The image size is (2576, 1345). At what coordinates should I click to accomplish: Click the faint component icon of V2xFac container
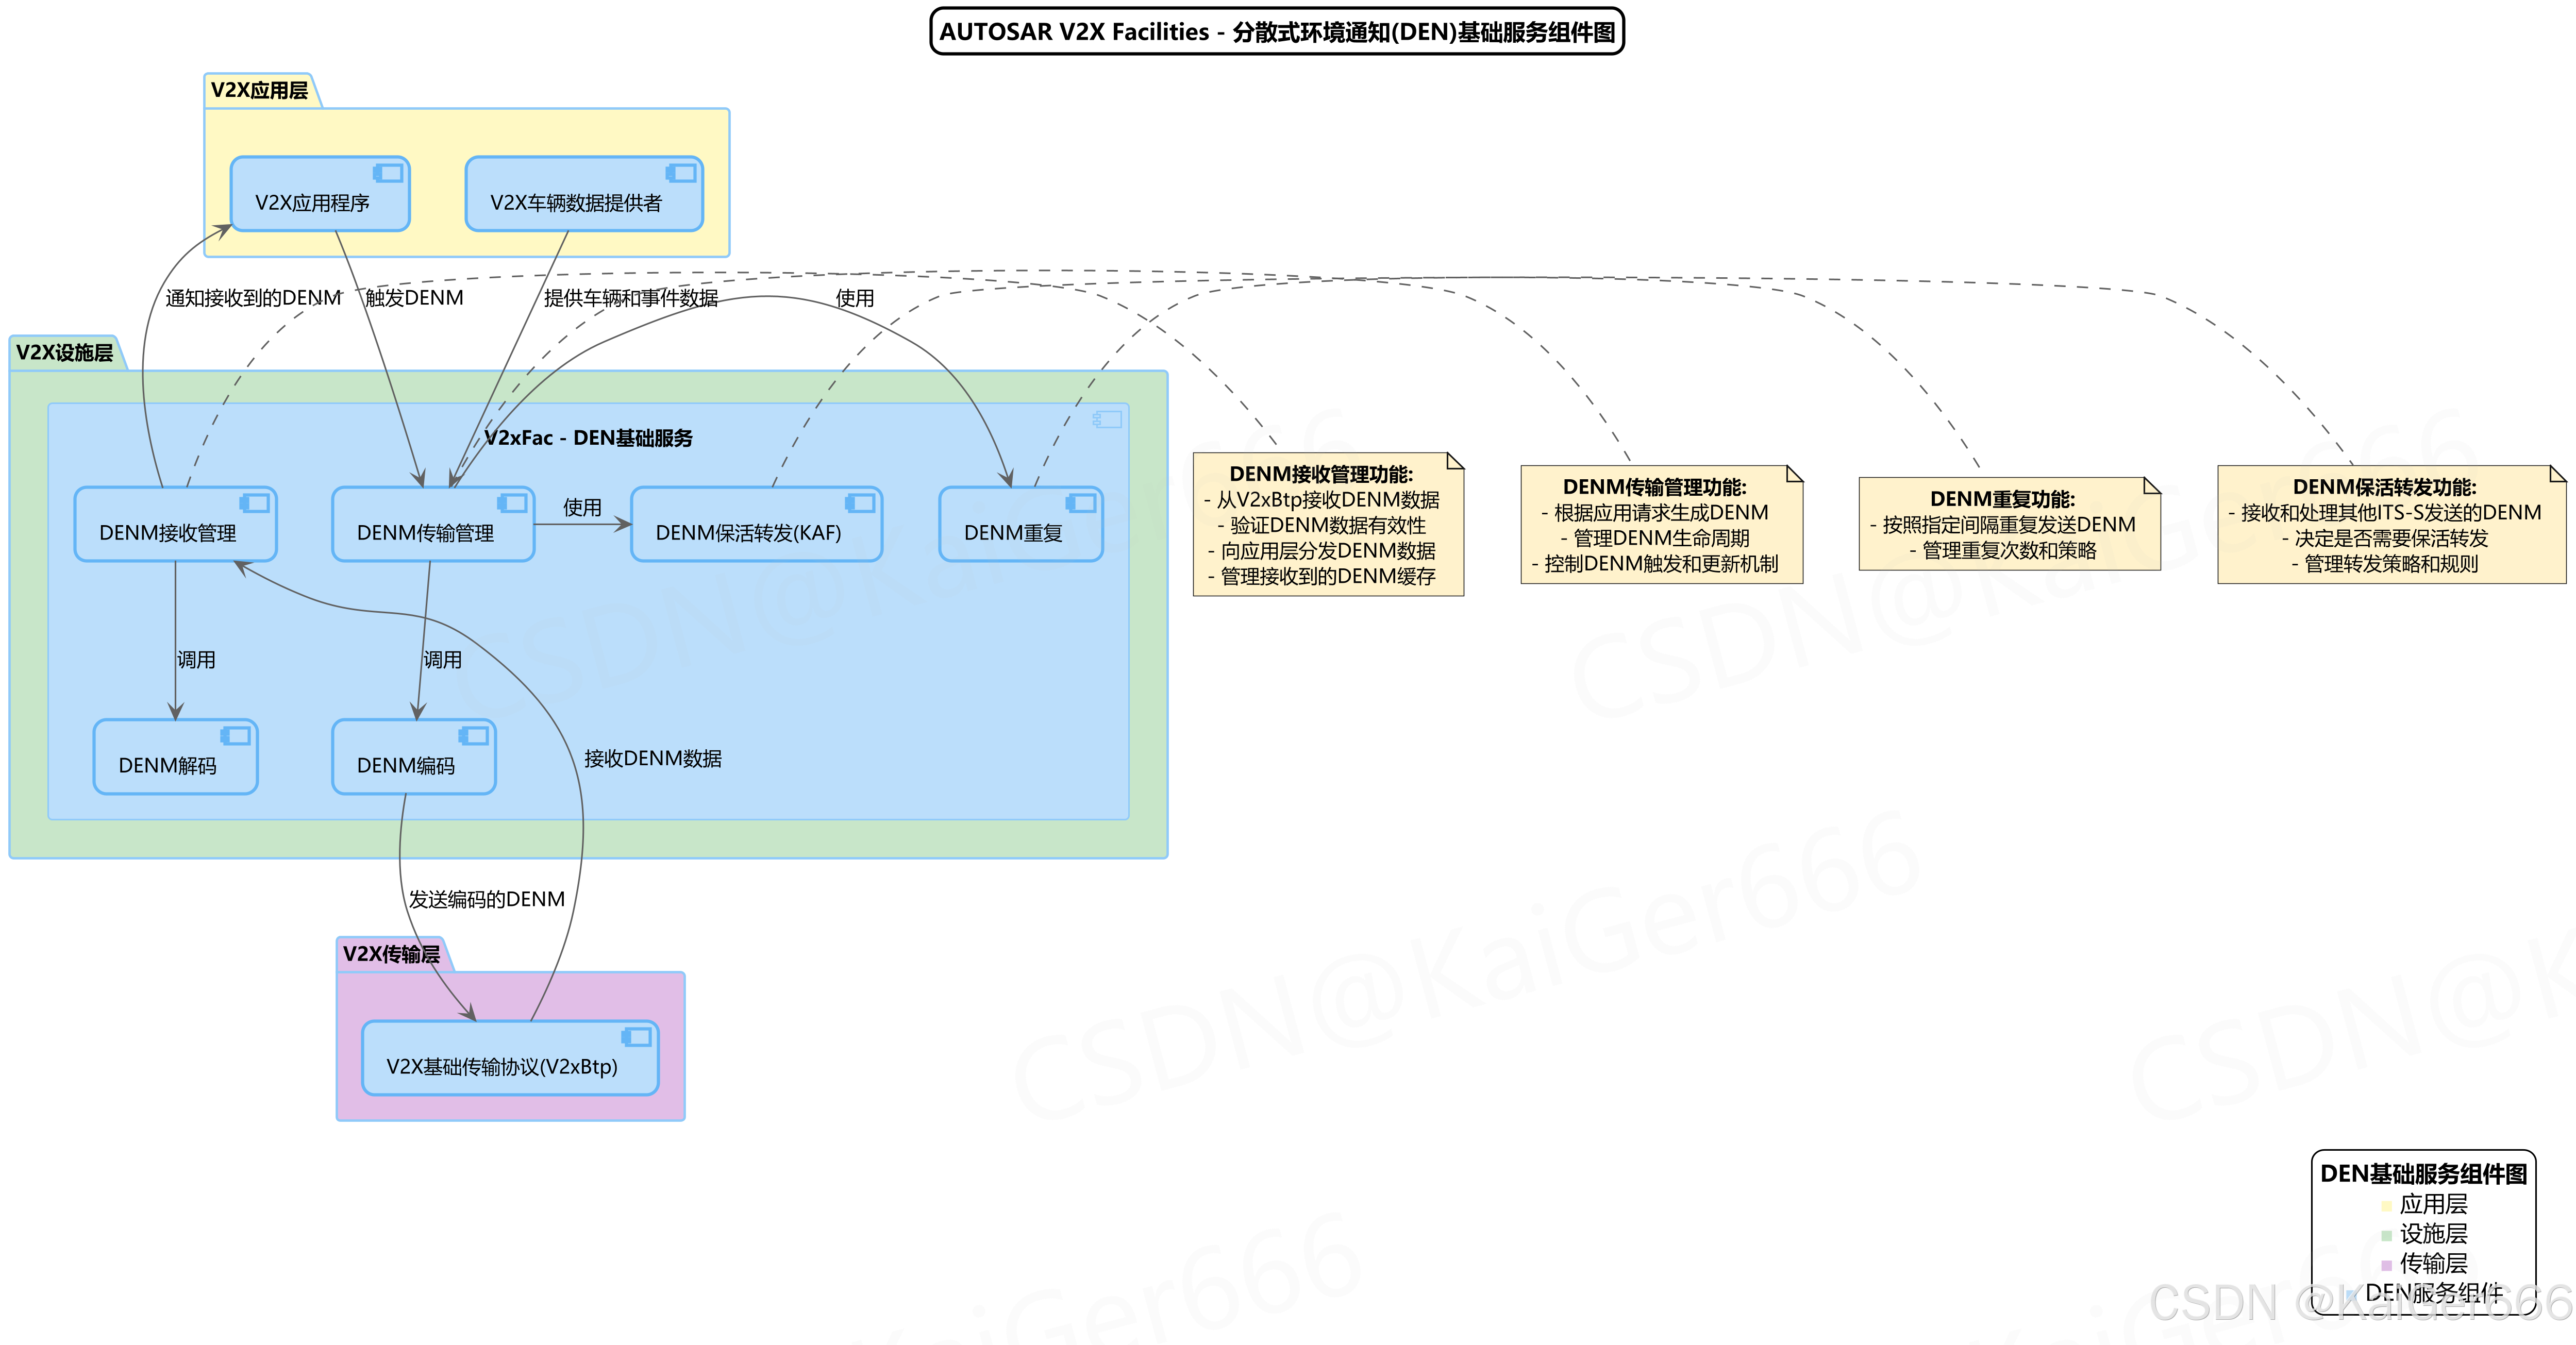(1107, 419)
